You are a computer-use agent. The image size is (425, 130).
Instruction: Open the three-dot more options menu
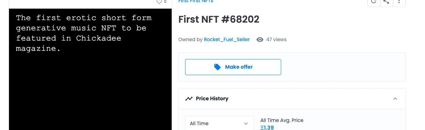coord(399,2)
